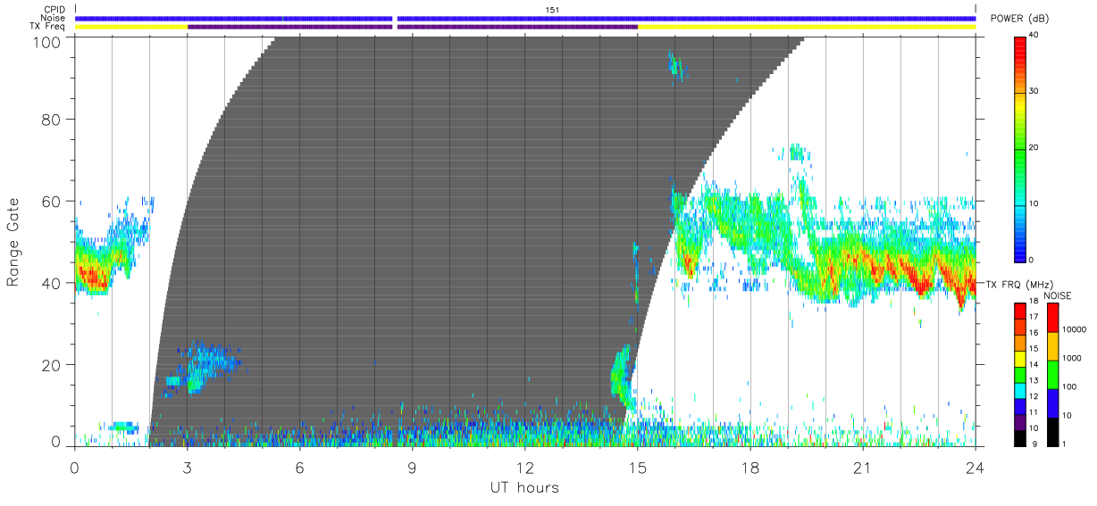
Task: Click the '10000' label on NOISE scale
Action: coord(1074,328)
